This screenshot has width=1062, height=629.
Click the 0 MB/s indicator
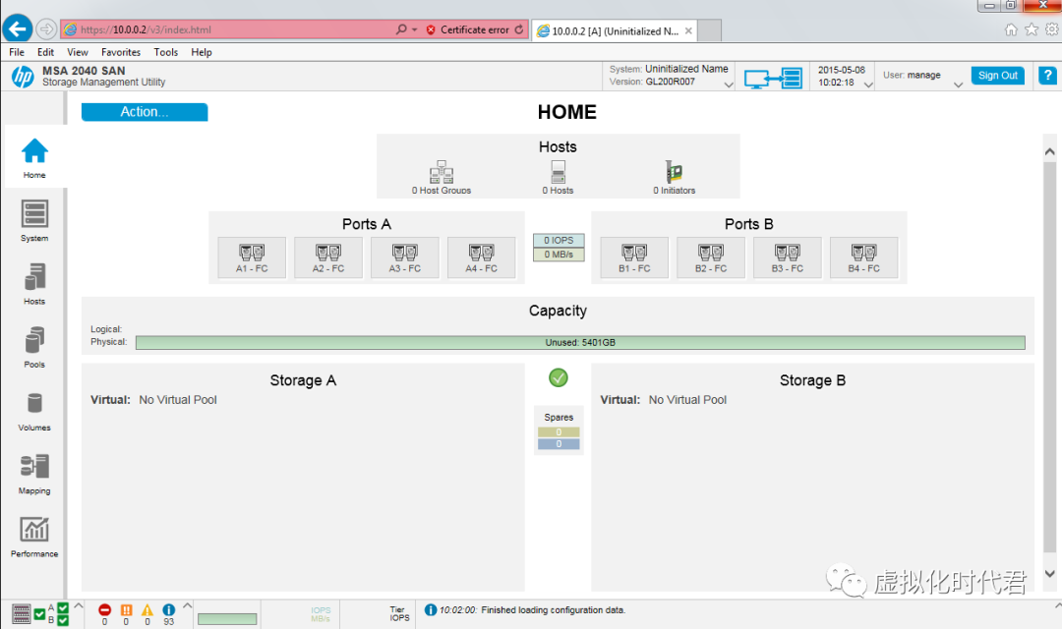pyautogui.click(x=559, y=255)
